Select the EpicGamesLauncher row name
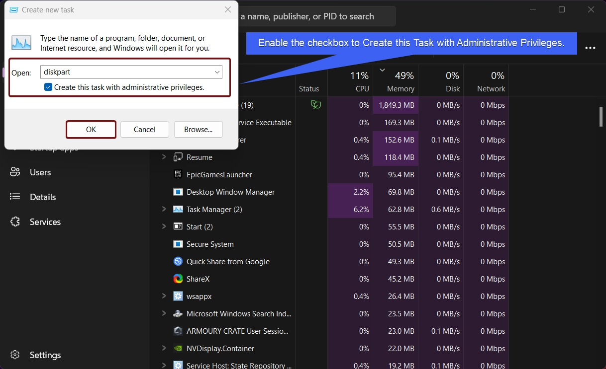 tap(219, 175)
